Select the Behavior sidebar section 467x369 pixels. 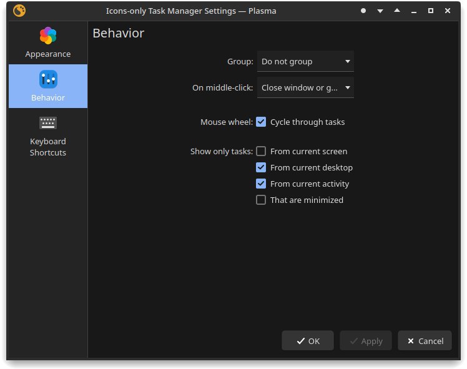(48, 86)
